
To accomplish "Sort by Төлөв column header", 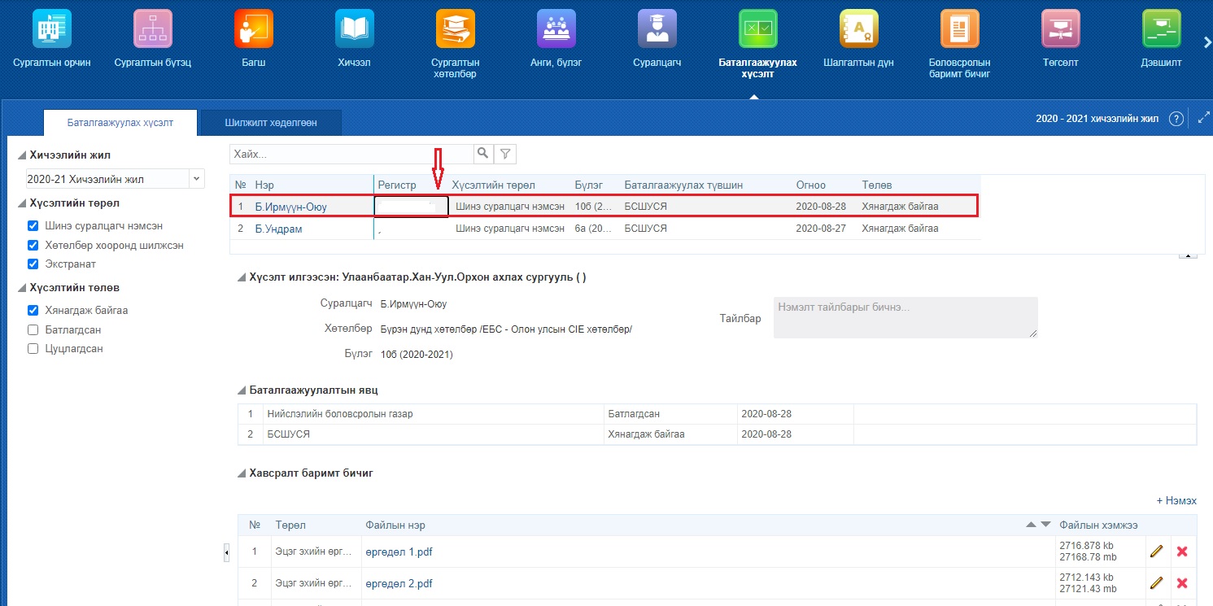I will (x=877, y=185).
